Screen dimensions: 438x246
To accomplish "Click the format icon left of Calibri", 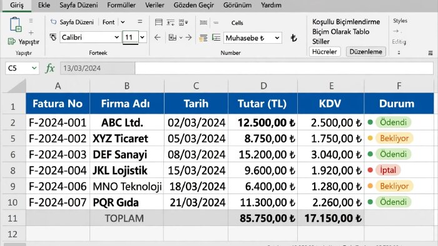I will [x=53, y=37].
